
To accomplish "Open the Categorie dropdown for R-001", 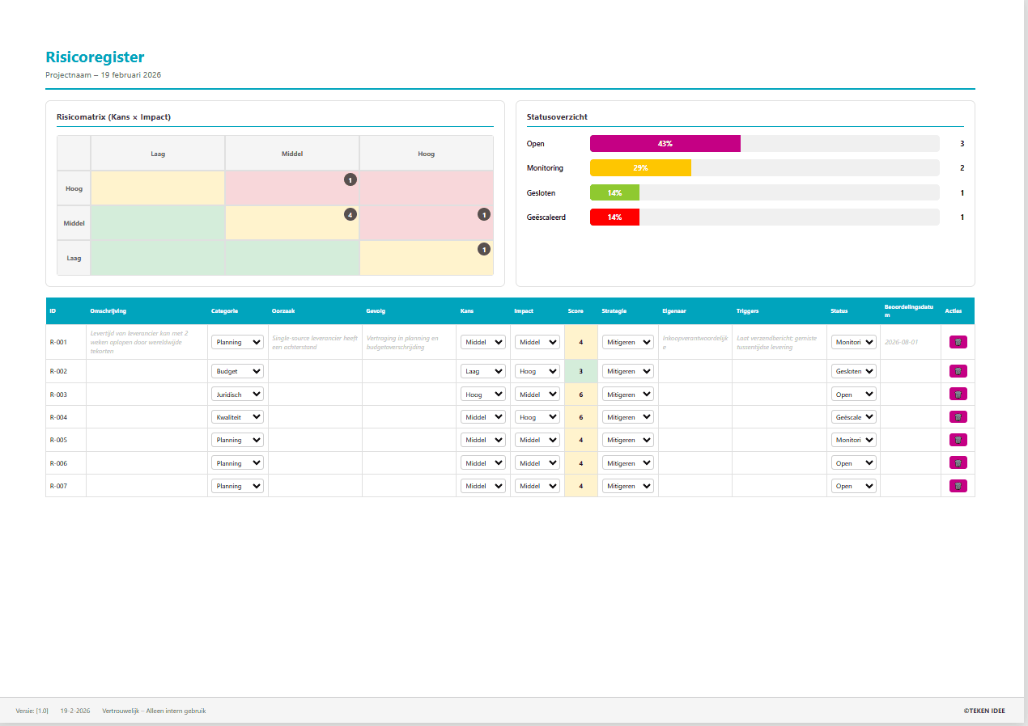I will (x=237, y=341).
